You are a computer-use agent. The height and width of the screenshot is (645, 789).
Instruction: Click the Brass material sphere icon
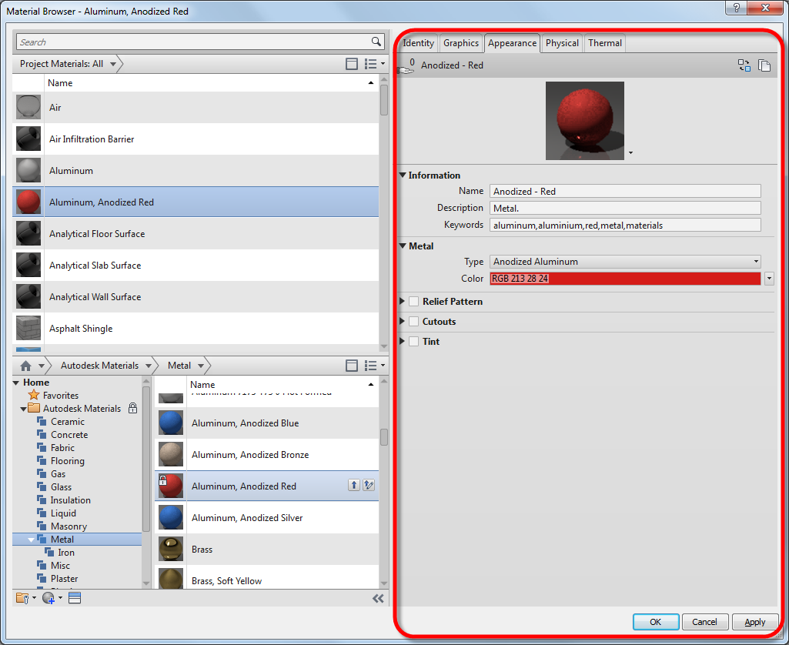[171, 549]
